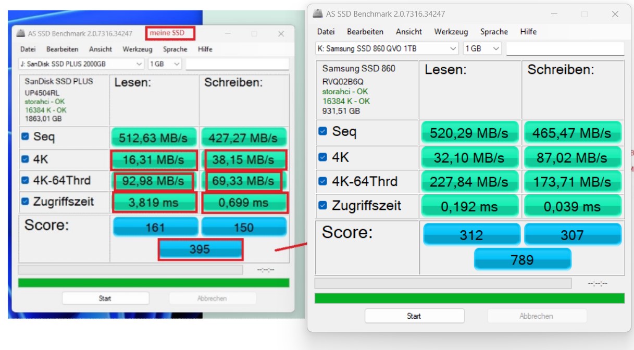Open Werkzeug menu in Samsung window

point(451,31)
